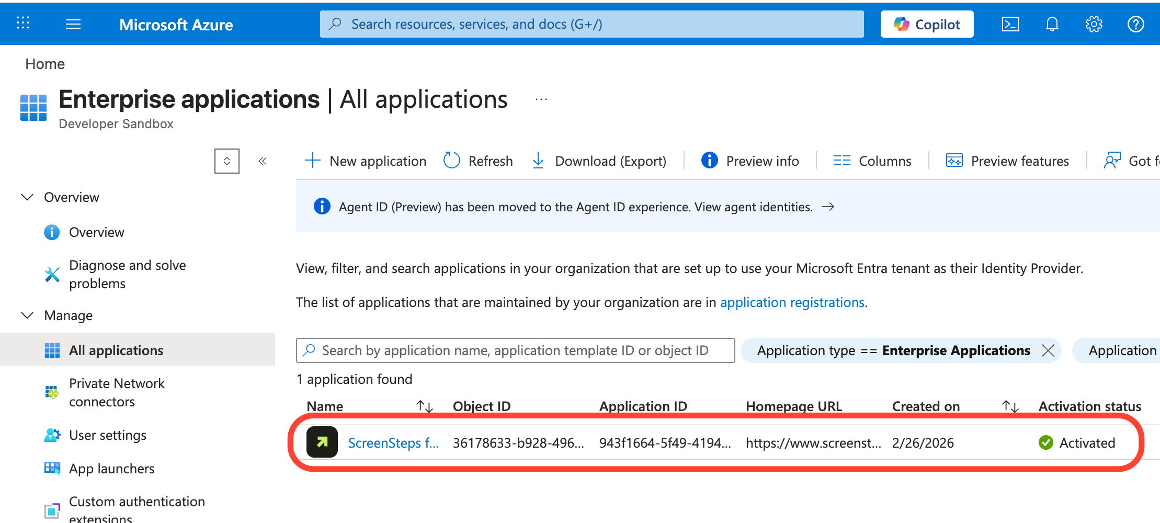
Task: Collapse the sidebar with double-chevron
Action: click(x=263, y=161)
